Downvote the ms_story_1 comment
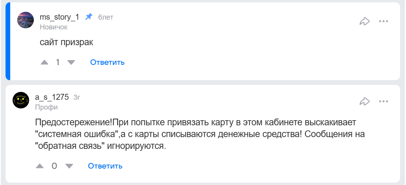Image resolution: width=406 pixels, height=185 pixels. click(71, 62)
